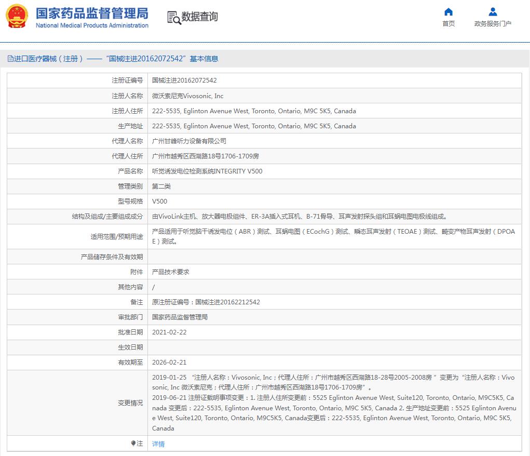530x456 pixels.
Task: Click 原注册证编号 remark text
Action: point(206,302)
